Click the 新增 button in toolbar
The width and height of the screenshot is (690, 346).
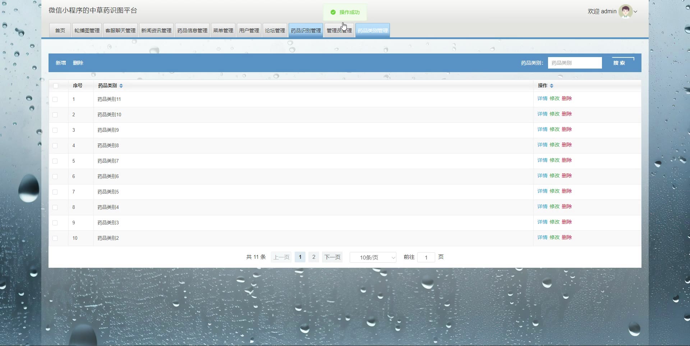click(61, 63)
